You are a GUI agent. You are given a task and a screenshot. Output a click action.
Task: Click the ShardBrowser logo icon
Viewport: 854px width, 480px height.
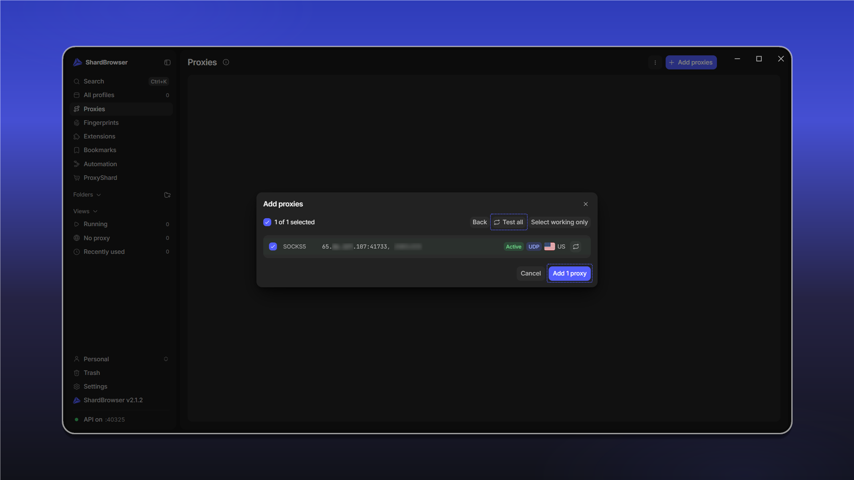coord(77,62)
